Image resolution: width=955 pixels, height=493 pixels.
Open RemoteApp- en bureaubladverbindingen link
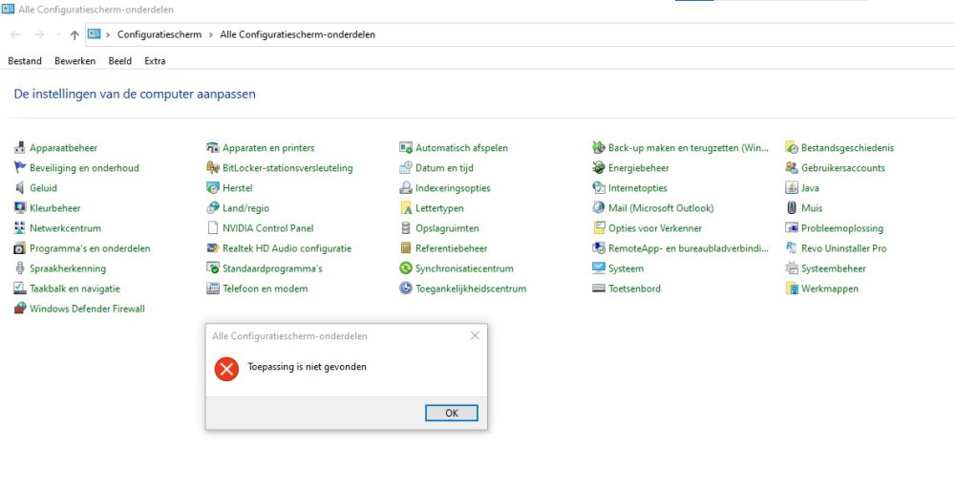tap(689, 248)
